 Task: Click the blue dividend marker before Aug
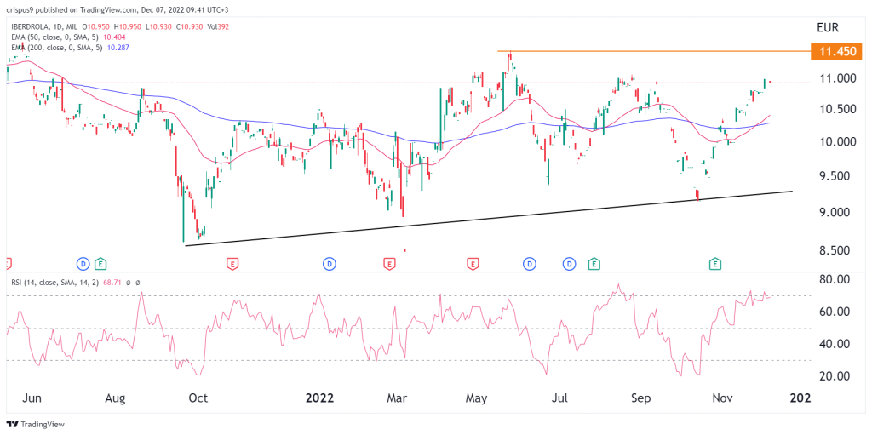point(83,262)
